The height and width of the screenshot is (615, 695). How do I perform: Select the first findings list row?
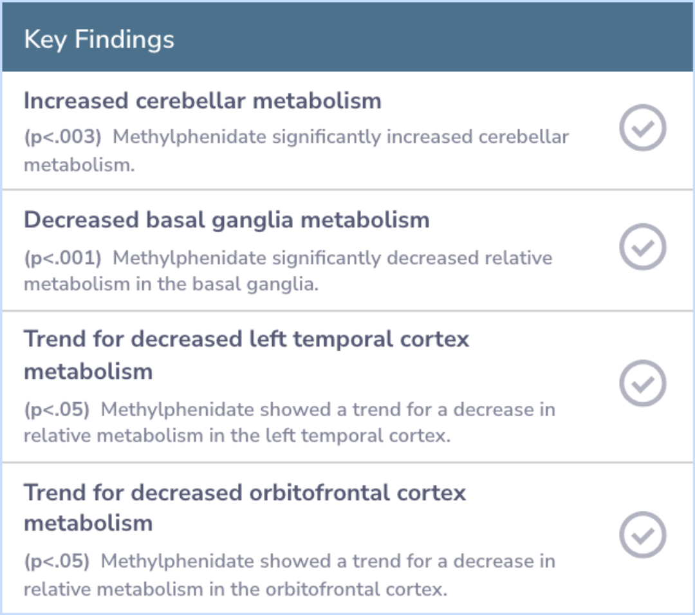347,131
